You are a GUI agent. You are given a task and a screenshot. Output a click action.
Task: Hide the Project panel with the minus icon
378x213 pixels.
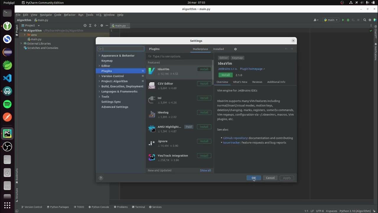pos(107,25)
